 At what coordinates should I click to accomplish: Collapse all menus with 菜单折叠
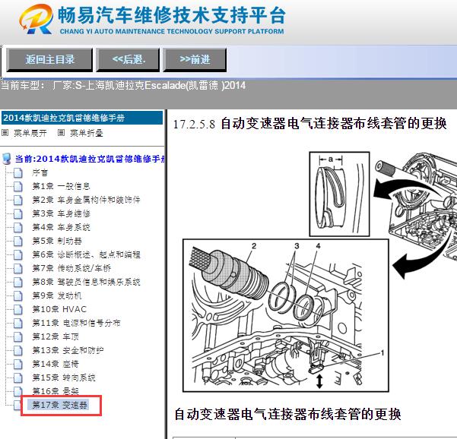pos(86,133)
